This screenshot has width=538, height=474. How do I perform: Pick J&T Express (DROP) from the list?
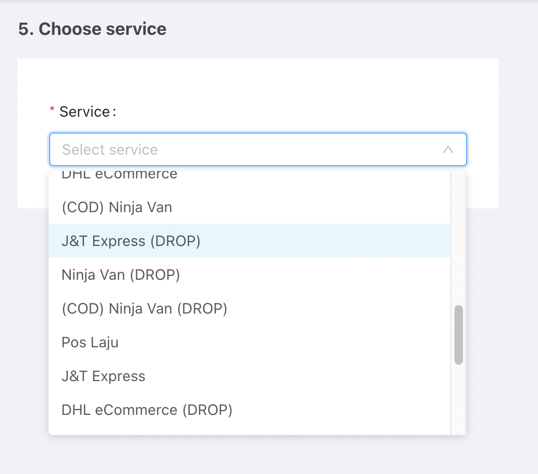point(249,241)
